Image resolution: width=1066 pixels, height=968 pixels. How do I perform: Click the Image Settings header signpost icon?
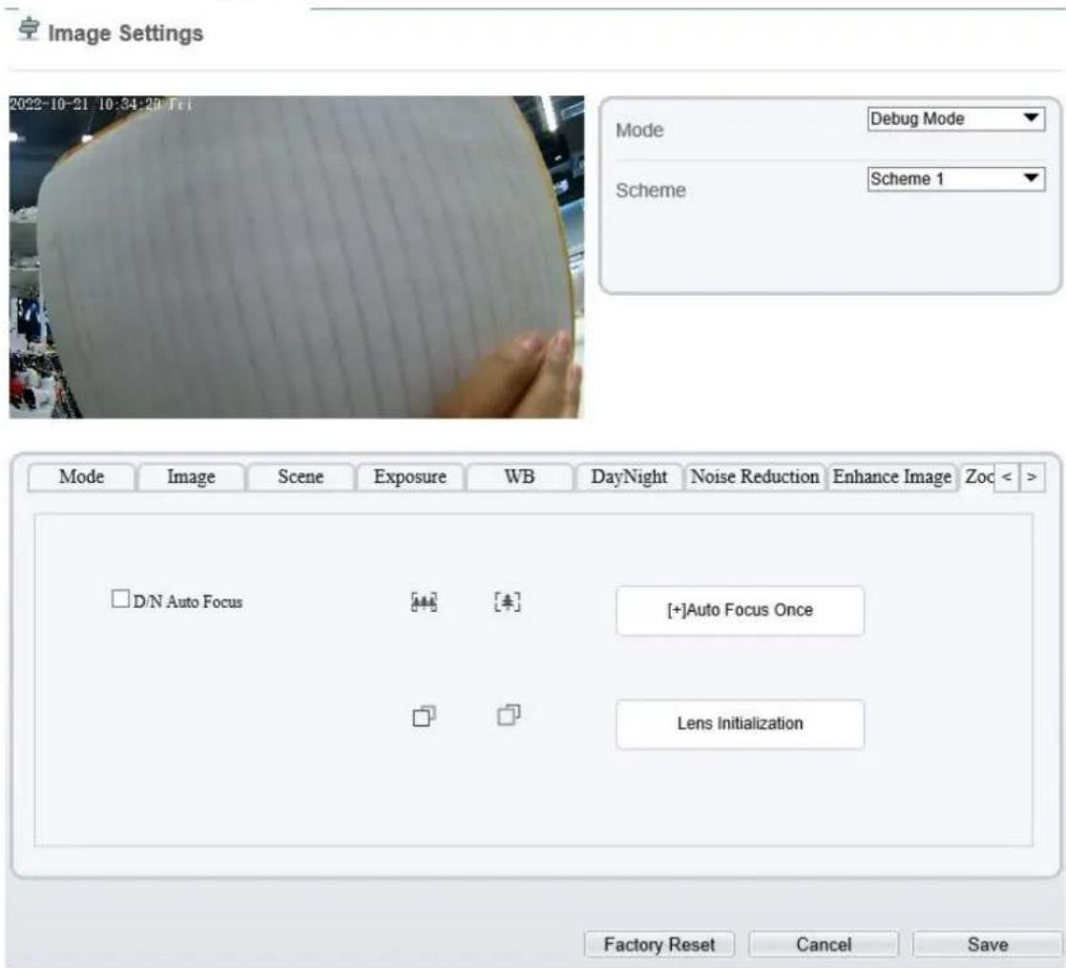point(29,30)
